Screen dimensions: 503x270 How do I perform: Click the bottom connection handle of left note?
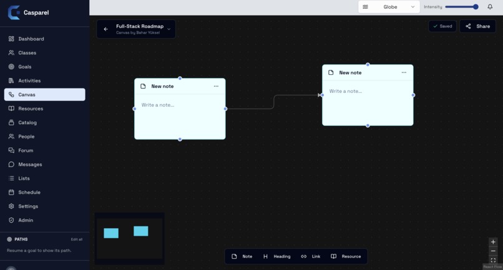click(180, 140)
